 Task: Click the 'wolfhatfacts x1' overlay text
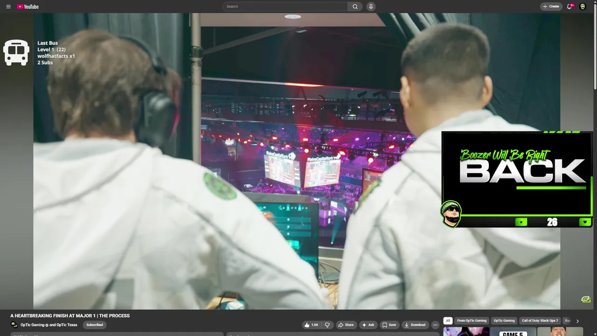[x=56, y=56]
